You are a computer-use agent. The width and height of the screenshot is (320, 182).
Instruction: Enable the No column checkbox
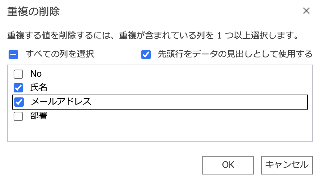pyautogui.click(x=18, y=74)
